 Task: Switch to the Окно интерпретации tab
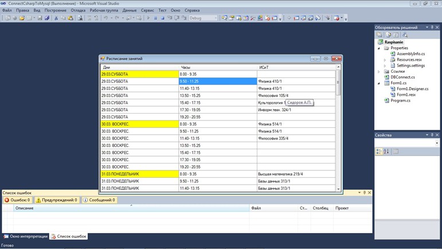[x=26, y=236]
